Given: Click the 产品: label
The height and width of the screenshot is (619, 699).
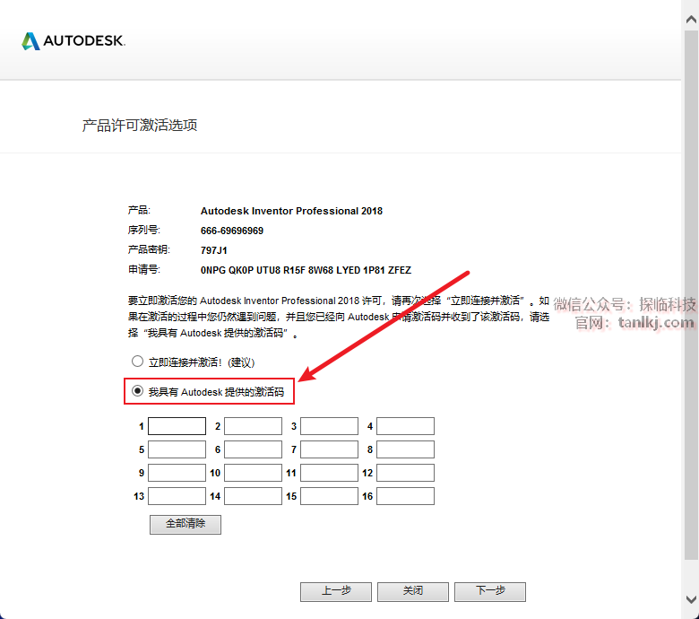Looking at the screenshot, I should coord(139,210).
